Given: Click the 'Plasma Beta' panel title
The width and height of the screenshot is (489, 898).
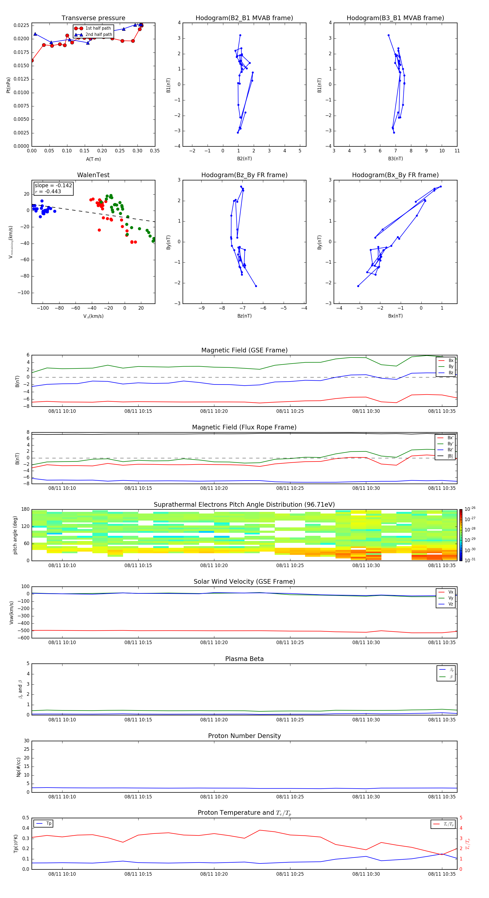Looking at the screenshot, I should [244, 659].
